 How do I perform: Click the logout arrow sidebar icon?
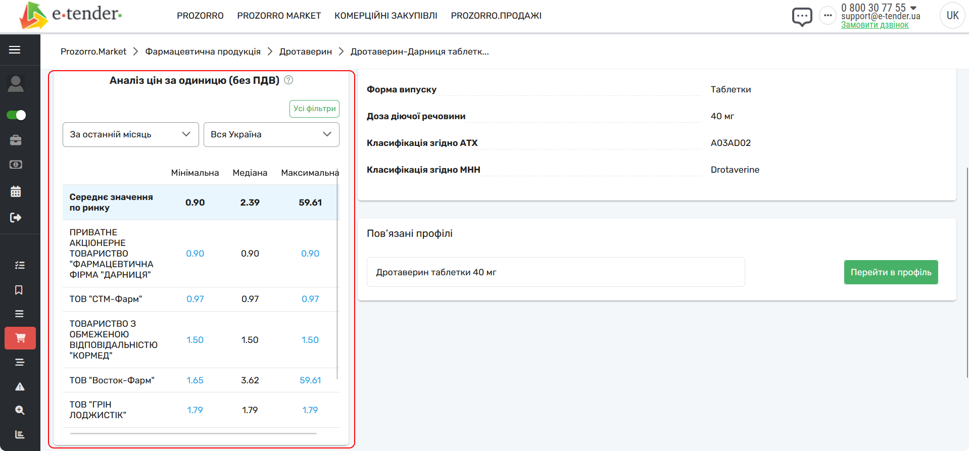click(x=16, y=217)
